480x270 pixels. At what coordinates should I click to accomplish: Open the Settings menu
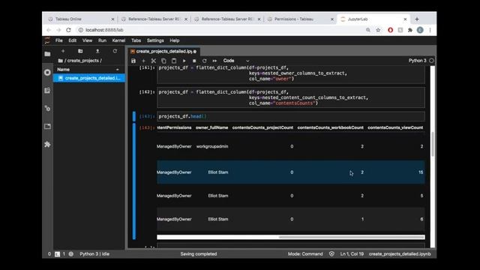(x=155, y=40)
